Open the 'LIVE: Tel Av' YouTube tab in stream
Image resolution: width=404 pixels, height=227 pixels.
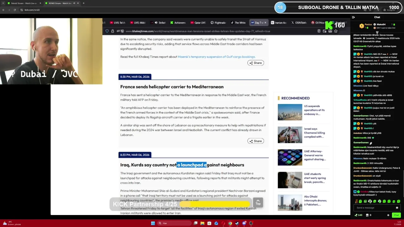pyautogui.click(x=117, y=23)
